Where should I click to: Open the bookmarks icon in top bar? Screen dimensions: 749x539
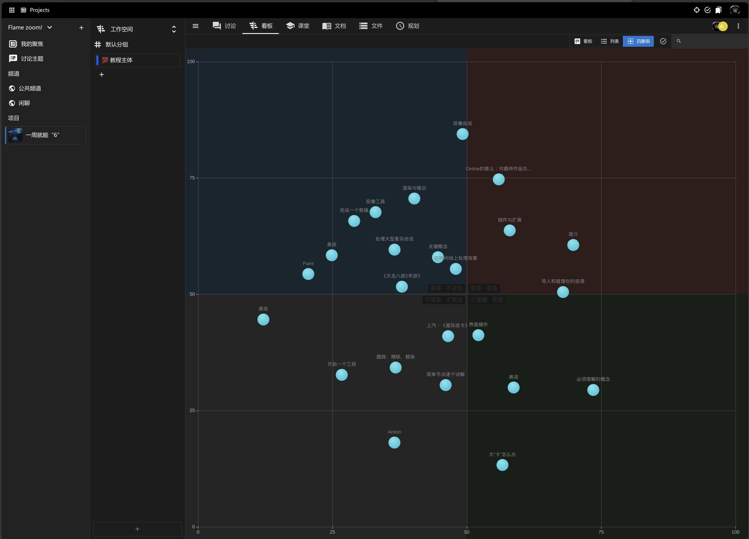coord(718,10)
